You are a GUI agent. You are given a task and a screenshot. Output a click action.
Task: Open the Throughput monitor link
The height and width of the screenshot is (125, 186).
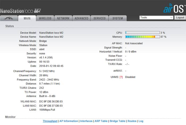(x=50, y=121)
